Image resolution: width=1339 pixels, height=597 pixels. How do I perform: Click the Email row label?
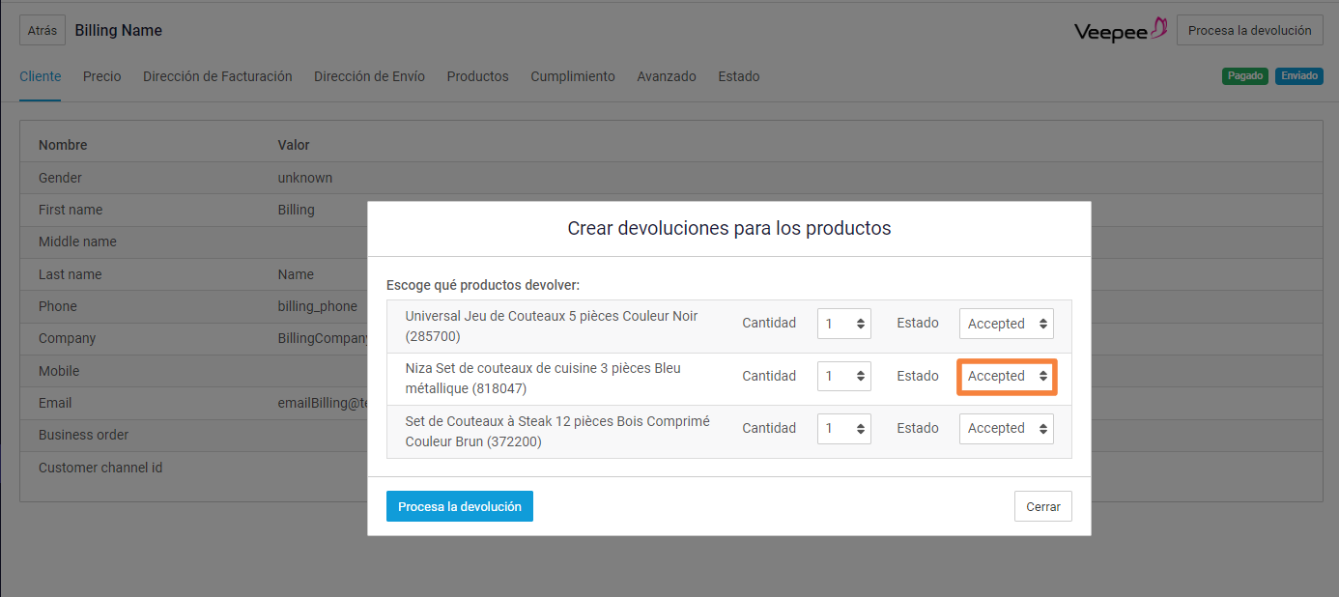(x=55, y=403)
